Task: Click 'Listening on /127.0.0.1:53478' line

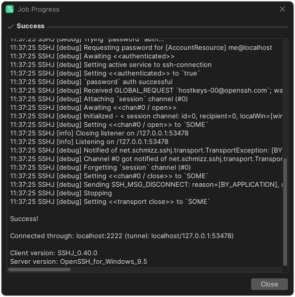Action: [x=89, y=141]
